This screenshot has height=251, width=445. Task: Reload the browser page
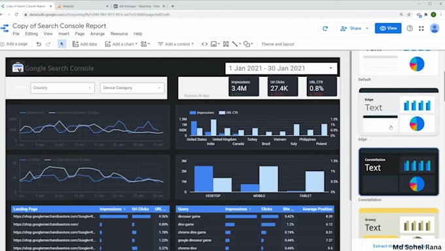pyautogui.click(x=16, y=14)
